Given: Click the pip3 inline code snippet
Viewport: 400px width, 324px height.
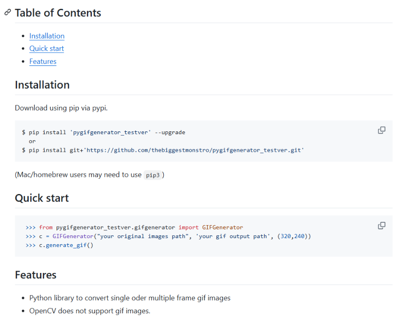Looking at the screenshot, I should coord(152,175).
